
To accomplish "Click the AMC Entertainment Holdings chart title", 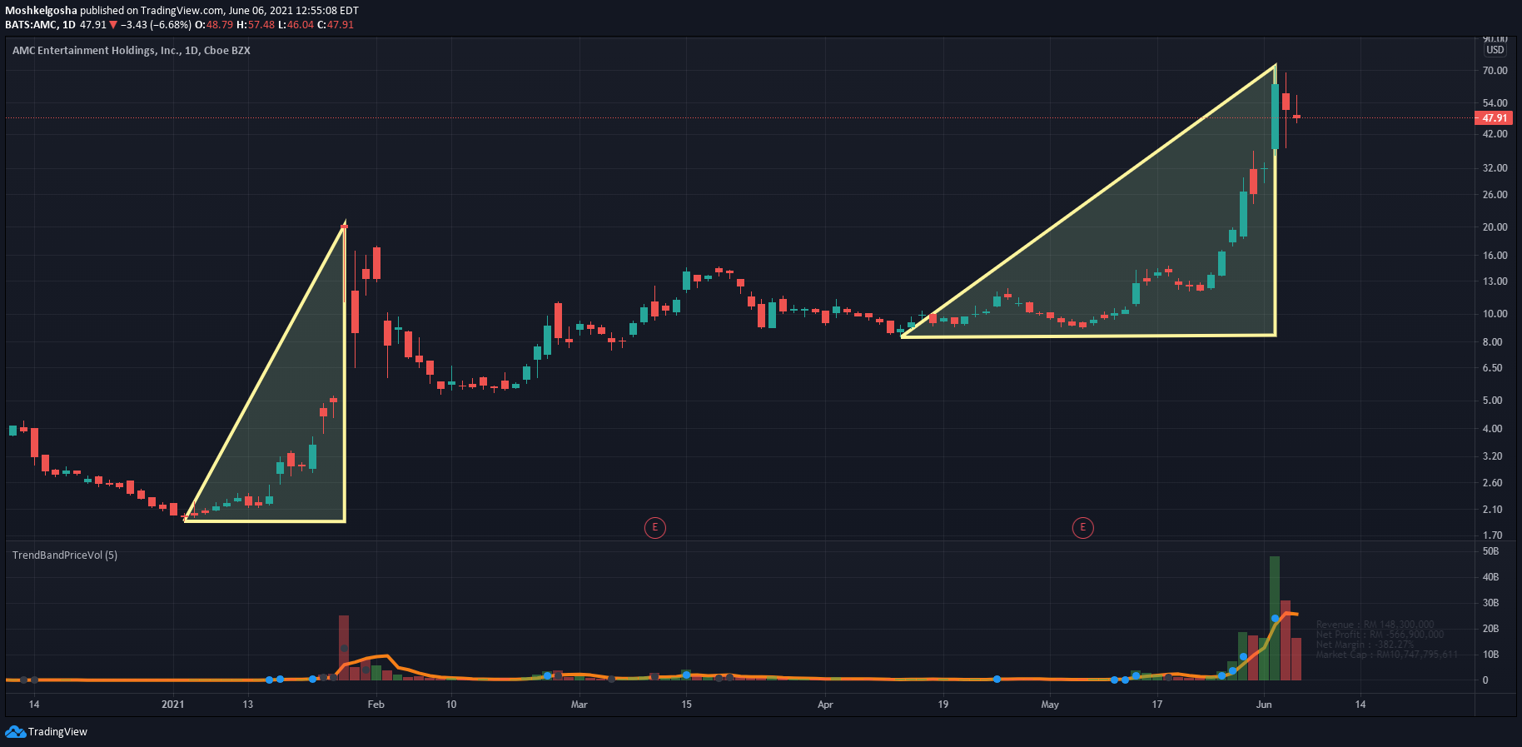I will pyautogui.click(x=132, y=50).
